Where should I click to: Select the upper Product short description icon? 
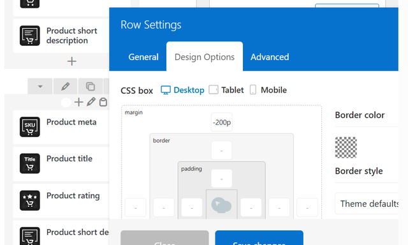tap(30, 36)
